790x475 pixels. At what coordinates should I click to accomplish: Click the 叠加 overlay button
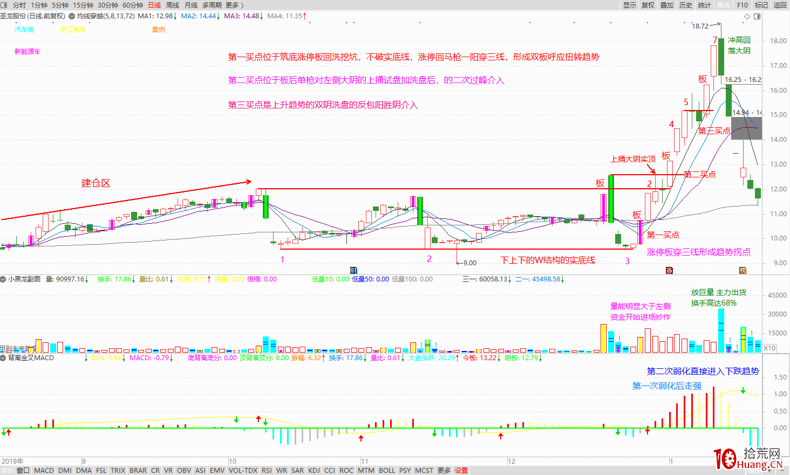click(667, 5)
